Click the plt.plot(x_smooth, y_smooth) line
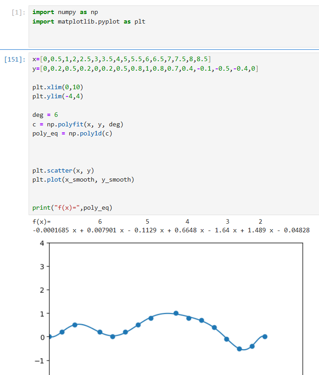 pos(83,180)
